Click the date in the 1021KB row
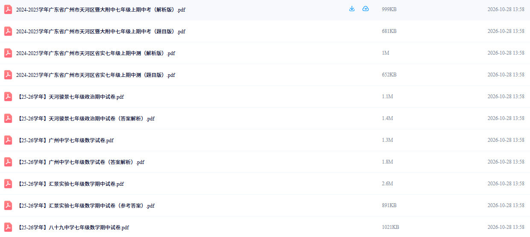530x237 pixels. click(506, 227)
